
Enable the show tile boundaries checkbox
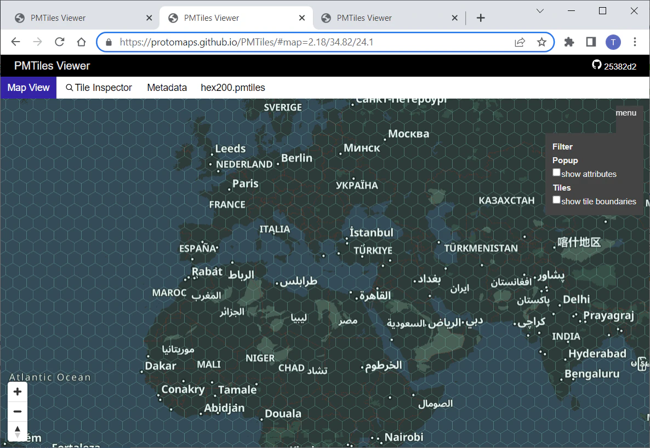(x=556, y=200)
